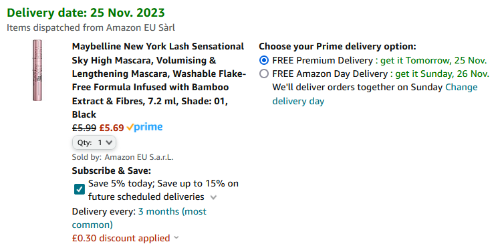This screenshot has height=246, width=504.
Task: Click the get it Tomorrow, 25 Nov. text
Action: pyautogui.click(x=434, y=60)
